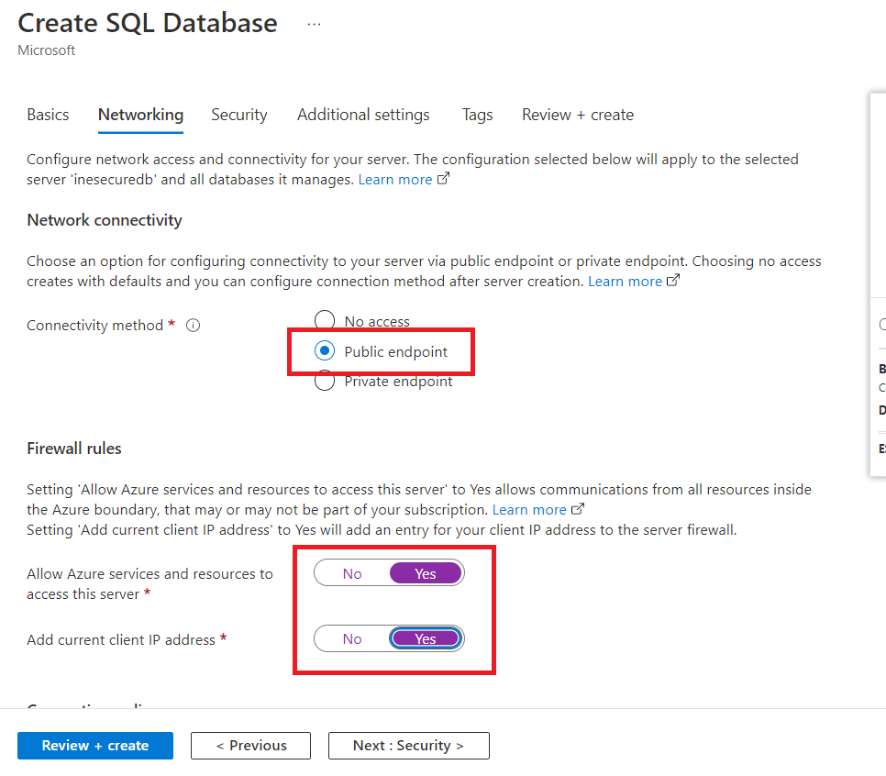Viewport: 886px width, 776px height.
Task: Select the Public endpoint radio option
Action: tap(325, 351)
